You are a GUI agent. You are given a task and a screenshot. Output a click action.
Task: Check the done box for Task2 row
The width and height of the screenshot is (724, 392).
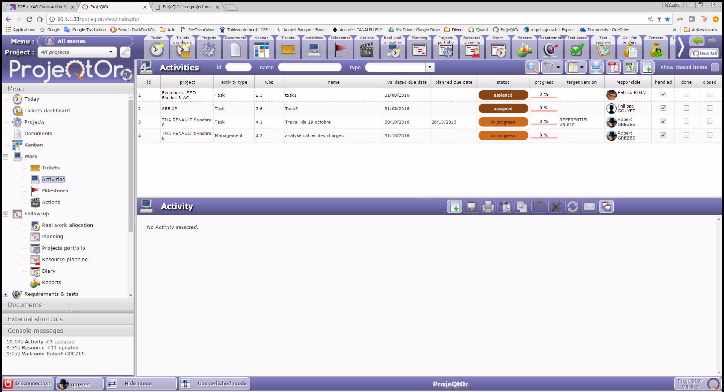686,108
